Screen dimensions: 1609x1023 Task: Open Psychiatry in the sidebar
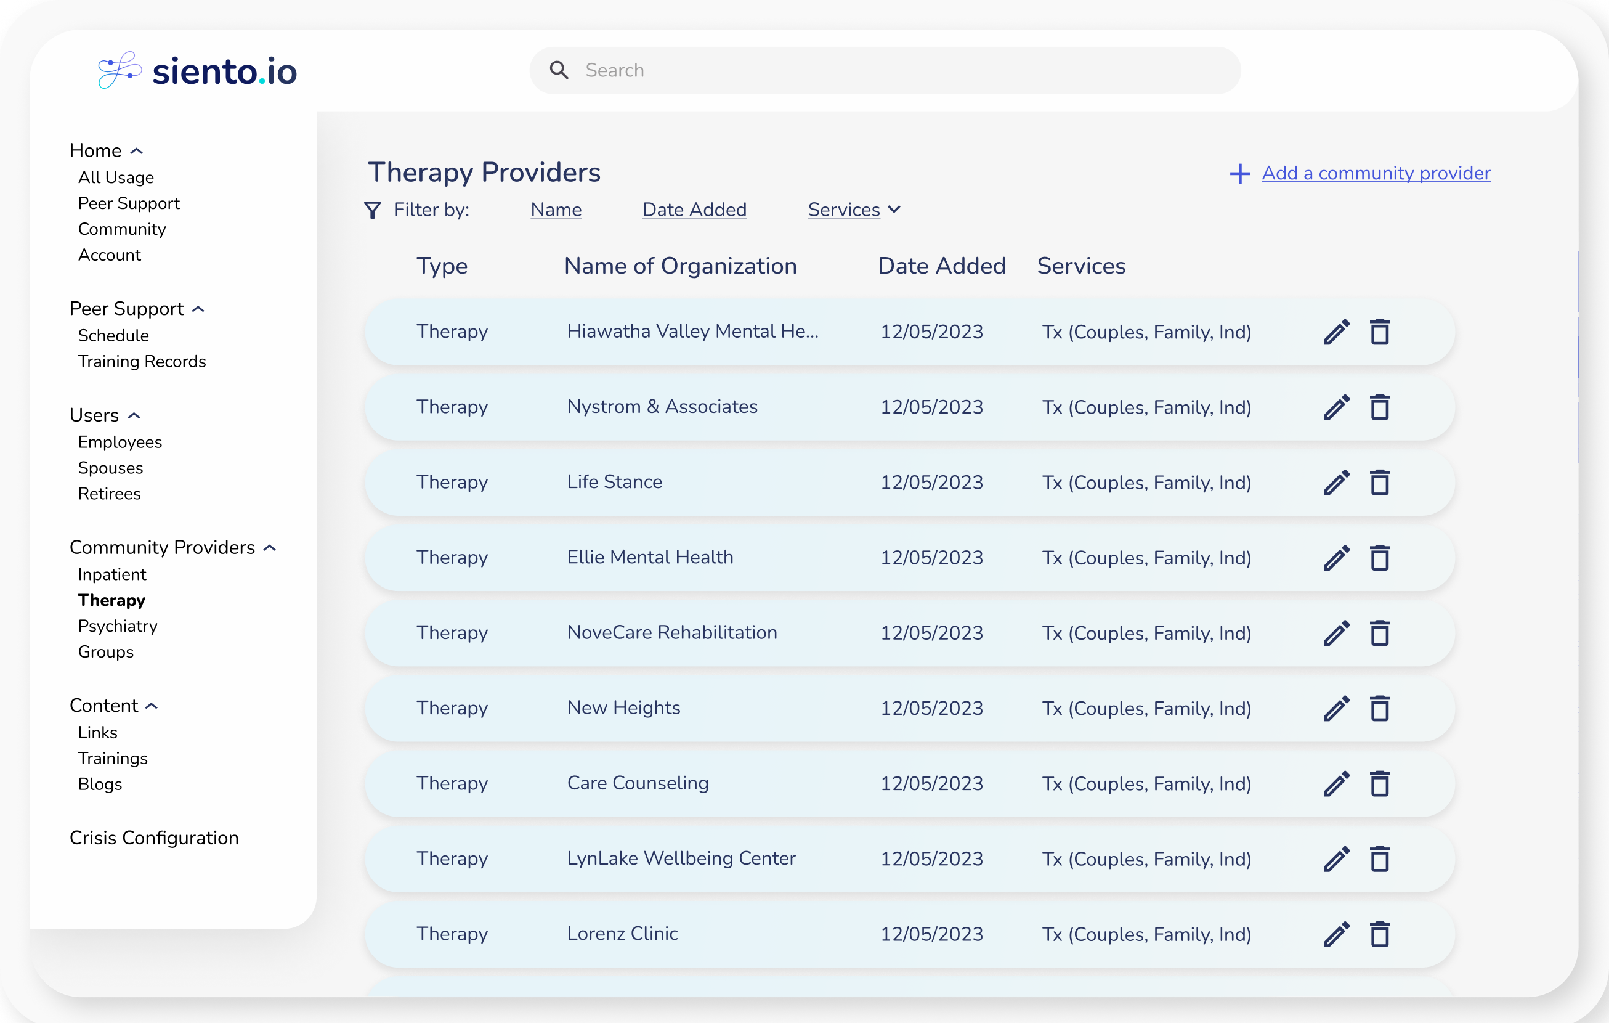pyautogui.click(x=118, y=626)
